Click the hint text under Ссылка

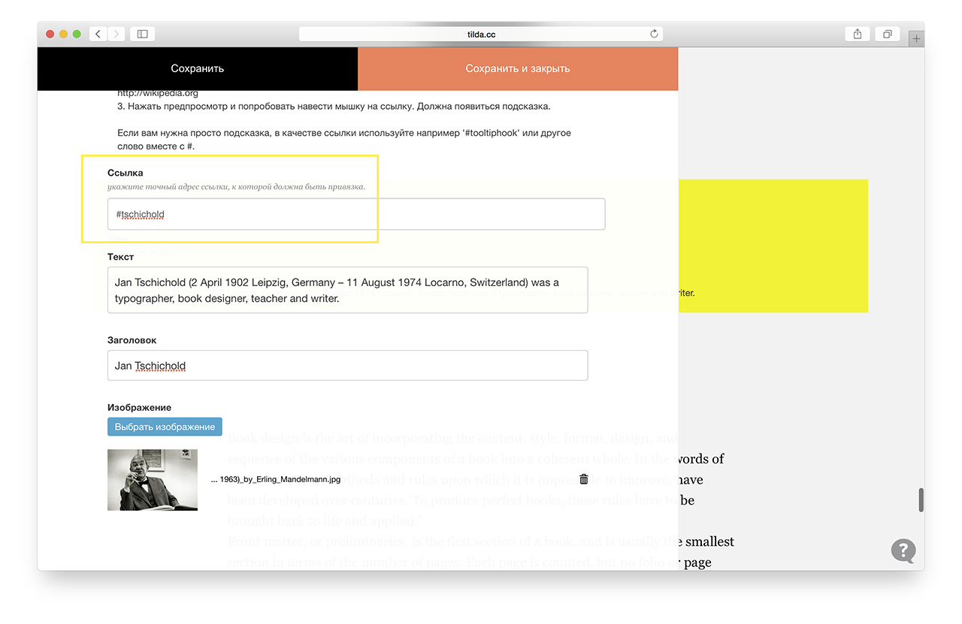[236, 186]
